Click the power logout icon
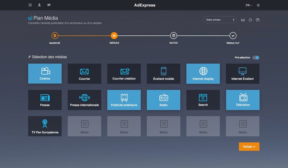Viewport: 288px width, 168px height. 258,5
